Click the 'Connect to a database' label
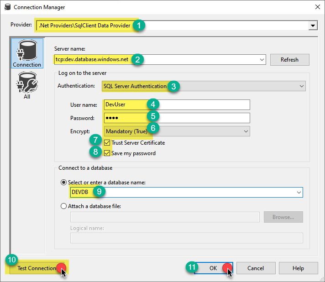The height and width of the screenshot is (282, 325). click(85, 168)
